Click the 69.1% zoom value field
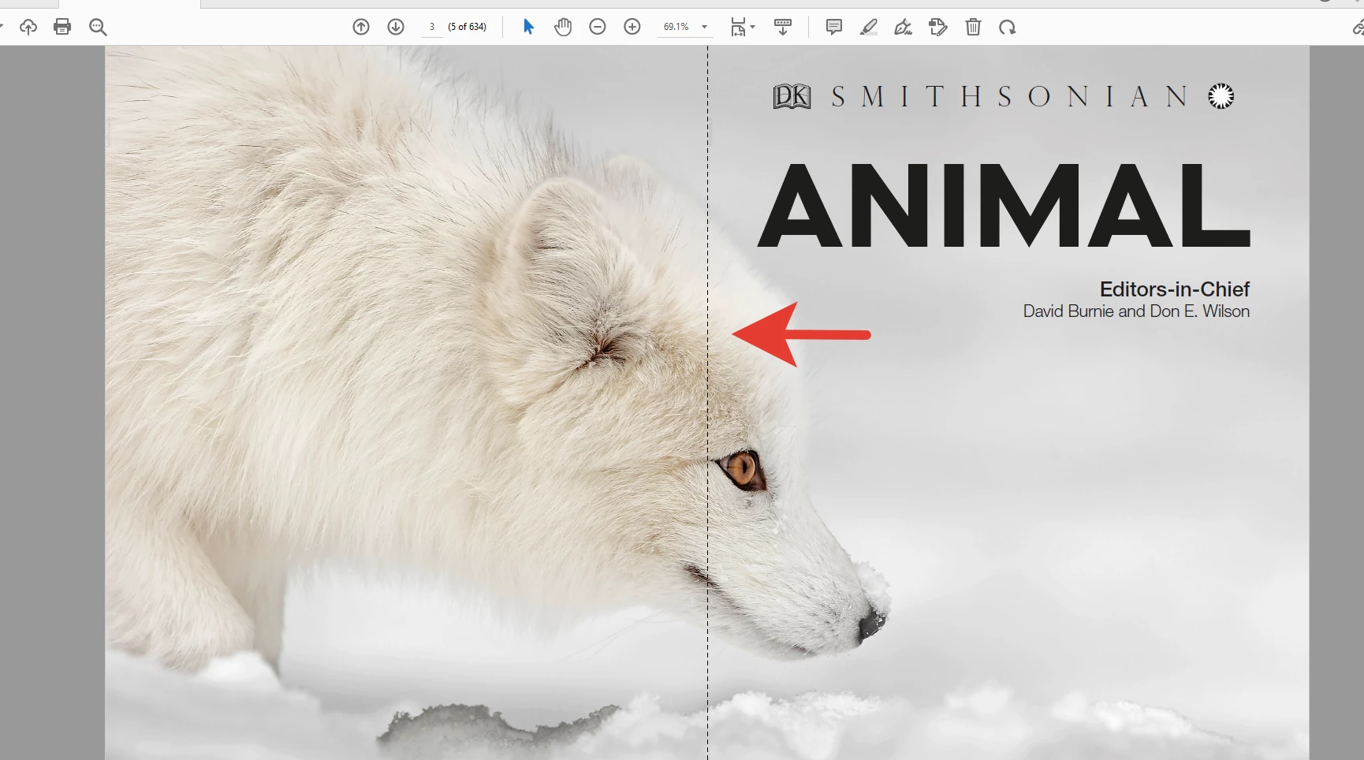The height and width of the screenshot is (760, 1364). [676, 27]
